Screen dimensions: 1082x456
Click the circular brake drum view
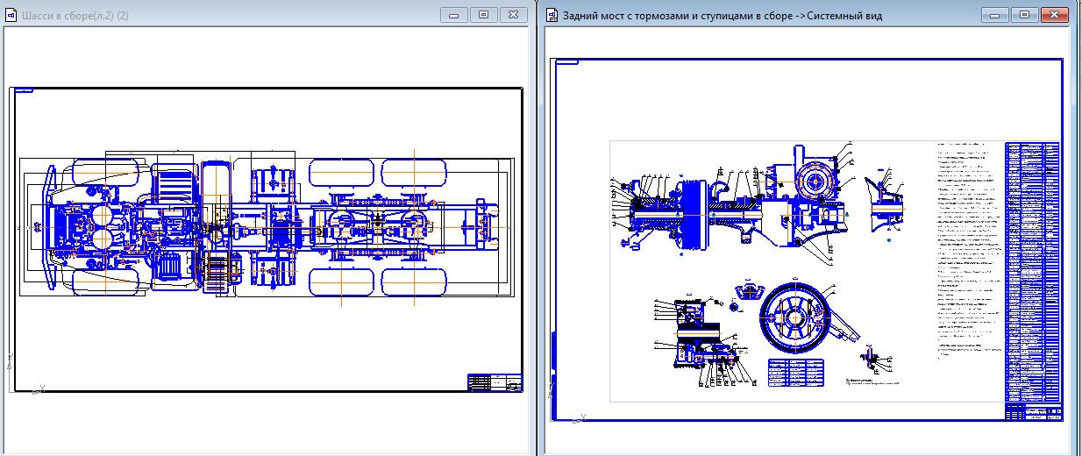point(795,316)
